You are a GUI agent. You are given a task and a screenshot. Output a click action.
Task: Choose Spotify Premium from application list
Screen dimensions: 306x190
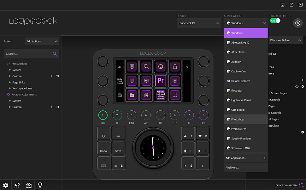point(245,138)
